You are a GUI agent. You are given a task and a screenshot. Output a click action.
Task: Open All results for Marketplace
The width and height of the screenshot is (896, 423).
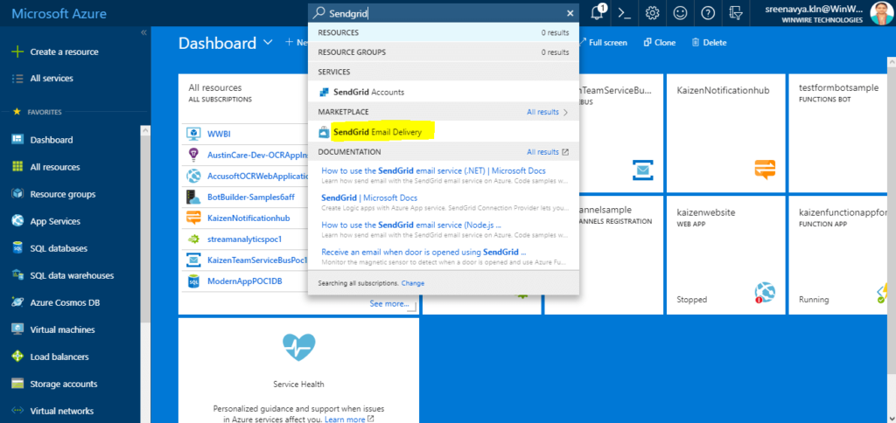548,112
